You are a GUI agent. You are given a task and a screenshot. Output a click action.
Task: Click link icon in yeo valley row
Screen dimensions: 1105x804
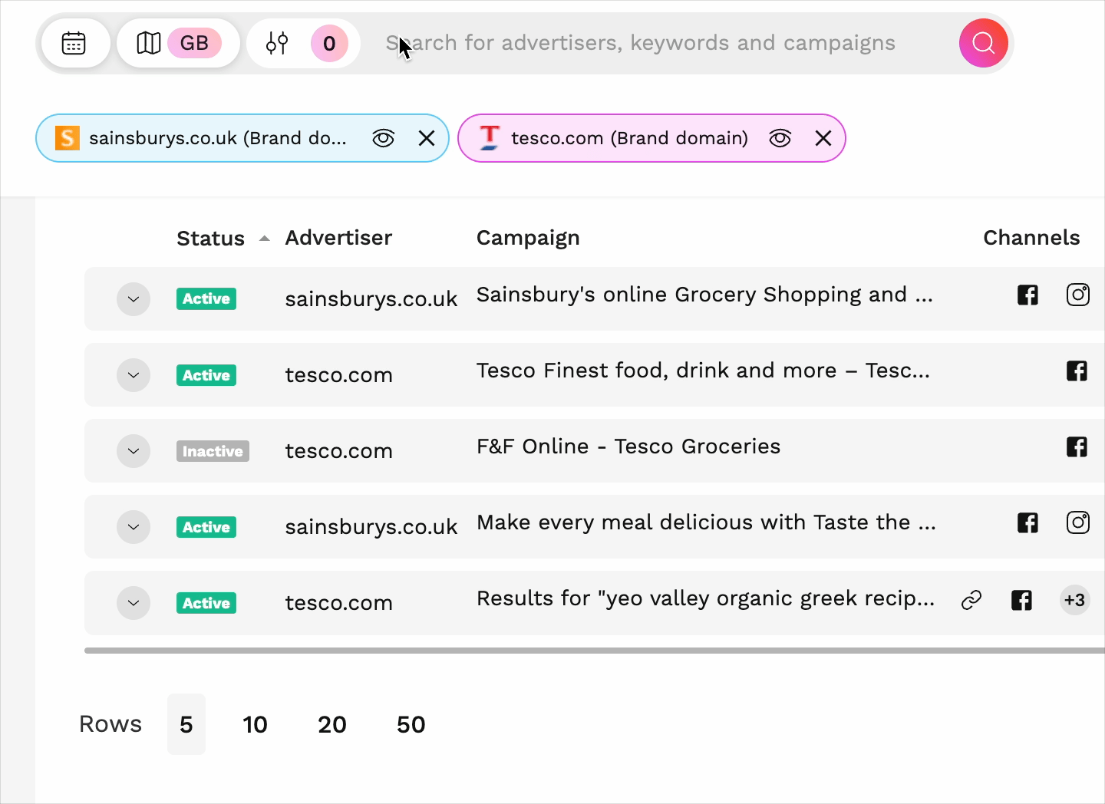971,600
